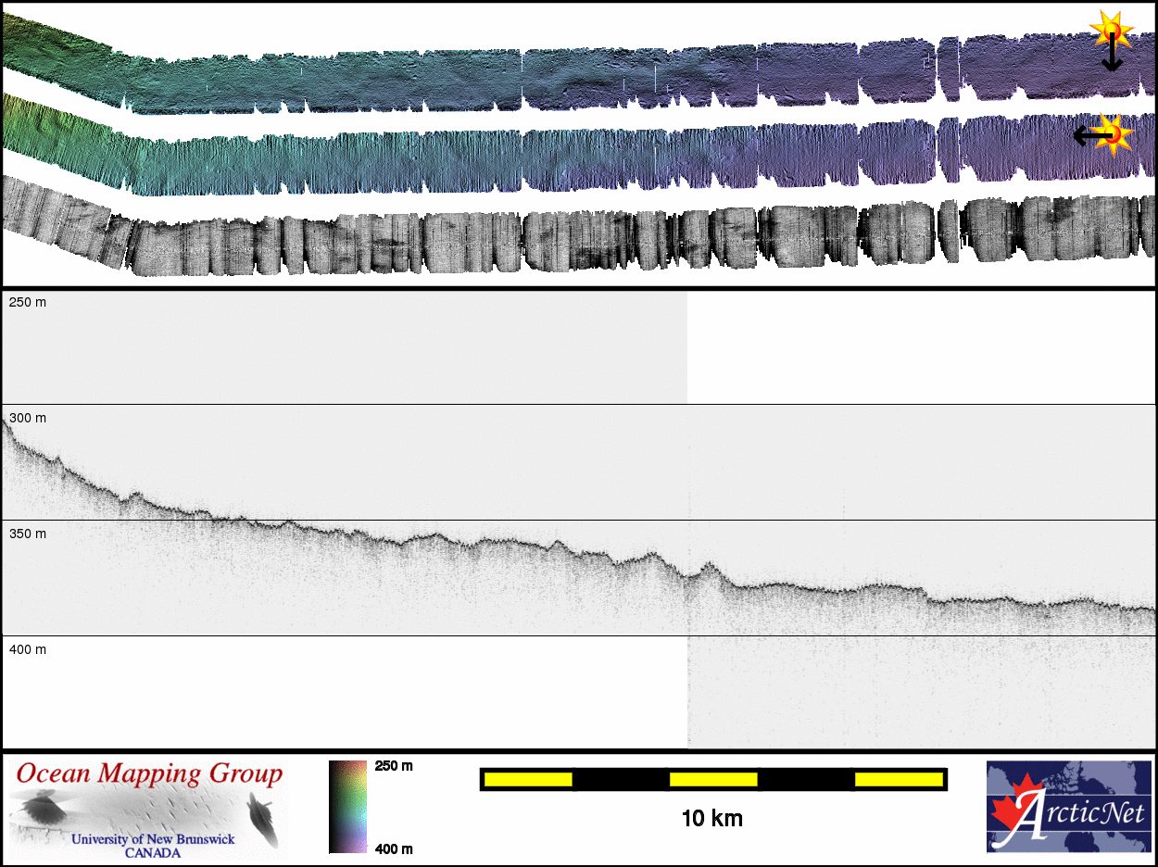The height and width of the screenshot is (867, 1158).
Task: Click the 250 m depth profile axis label
Action: 28,303
